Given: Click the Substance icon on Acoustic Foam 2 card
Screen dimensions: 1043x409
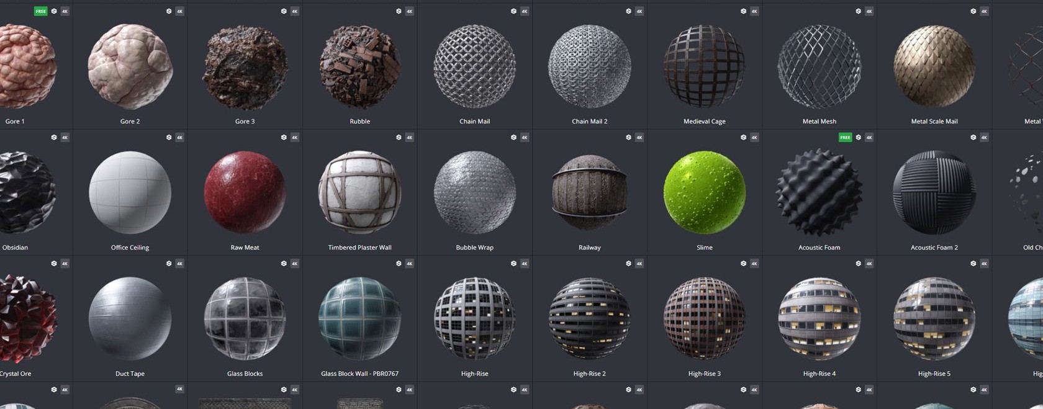Looking at the screenshot, I should [x=973, y=137].
